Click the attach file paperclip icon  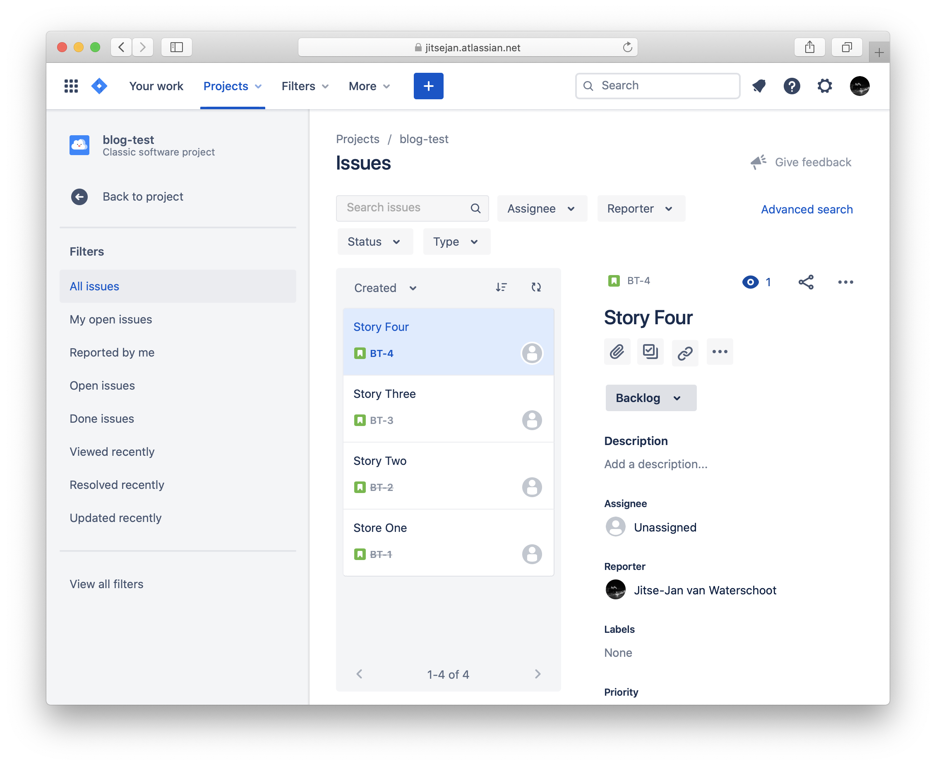click(617, 352)
